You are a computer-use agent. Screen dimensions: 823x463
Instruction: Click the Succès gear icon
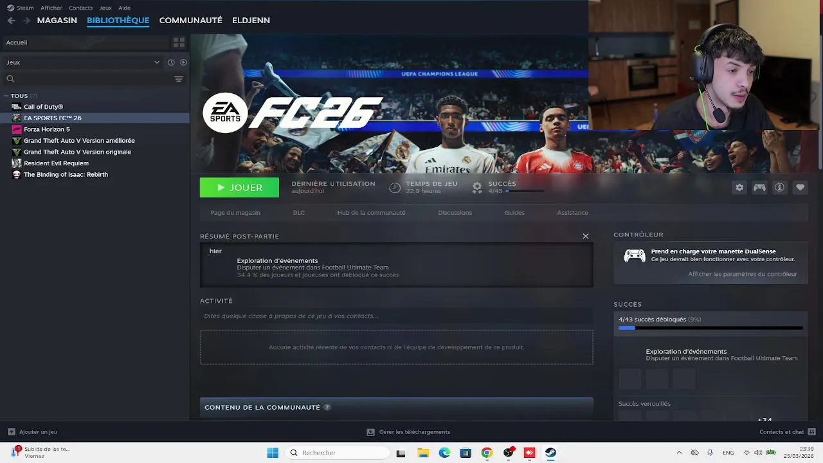[477, 187]
